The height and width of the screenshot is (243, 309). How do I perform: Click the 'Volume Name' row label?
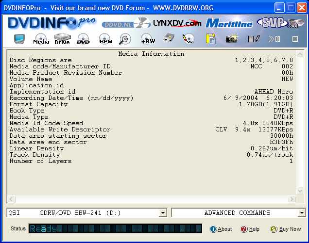click(x=31, y=79)
